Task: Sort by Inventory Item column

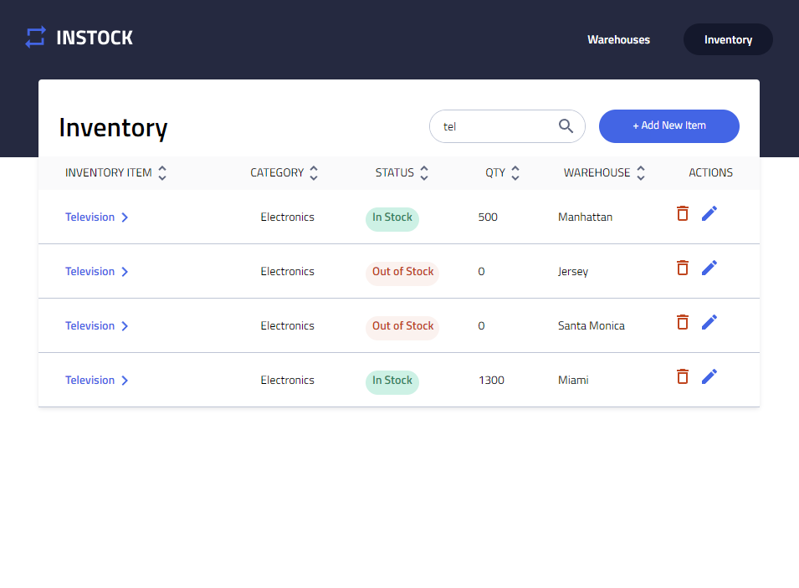Action: (162, 173)
